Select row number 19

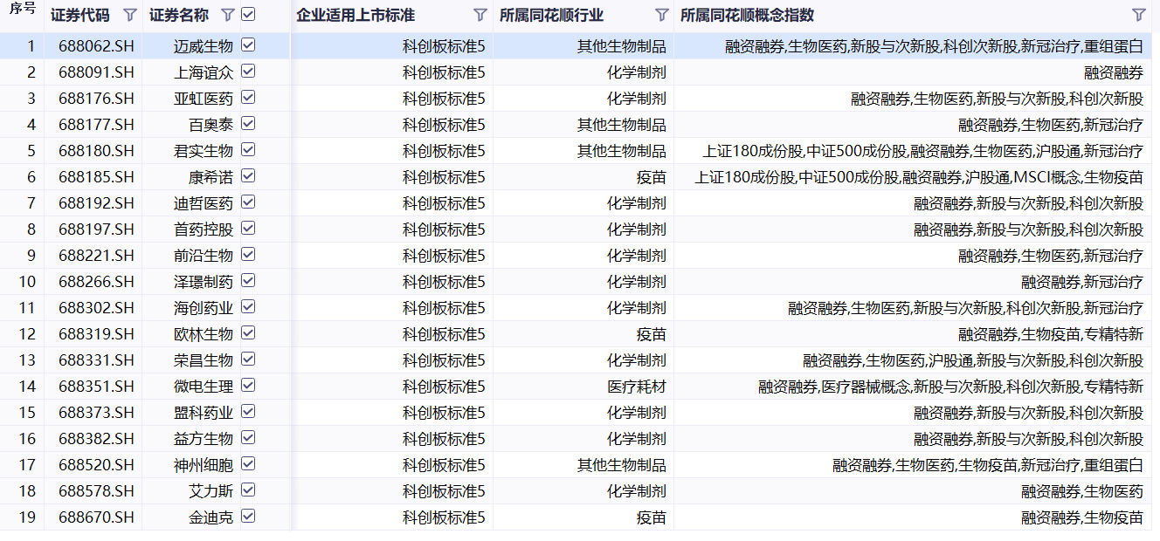click(27, 517)
